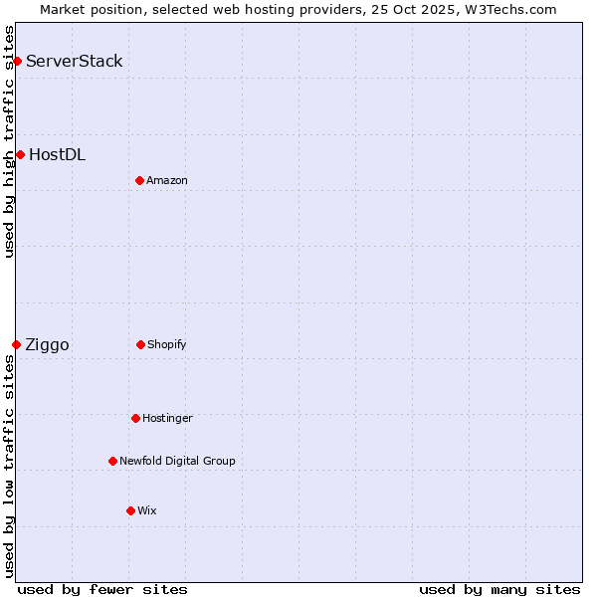Click the 'used by many sites' axis label
The image size is (597, 597).
[x=499, y=589]
